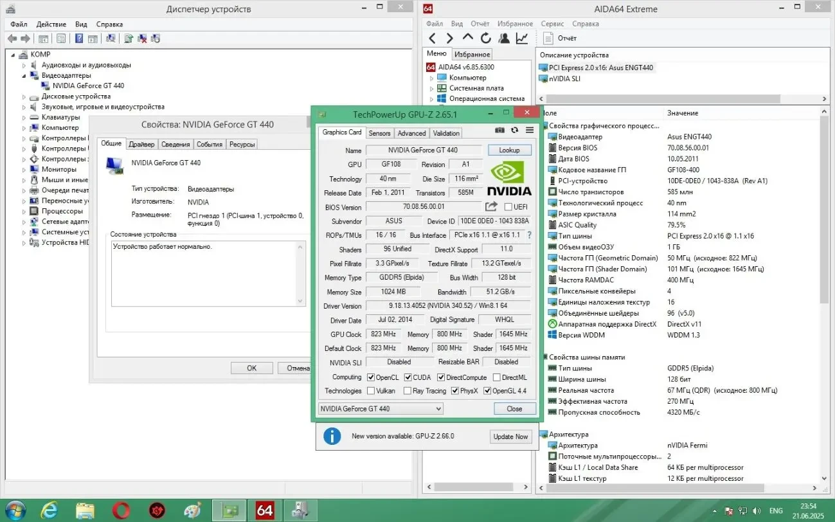Click the Bus Interface question mark in GPU-Z
The height and width of the screenshot is (522, 835).
530,235
